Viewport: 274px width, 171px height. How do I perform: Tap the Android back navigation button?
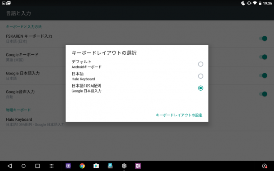(x=9, y=166)
